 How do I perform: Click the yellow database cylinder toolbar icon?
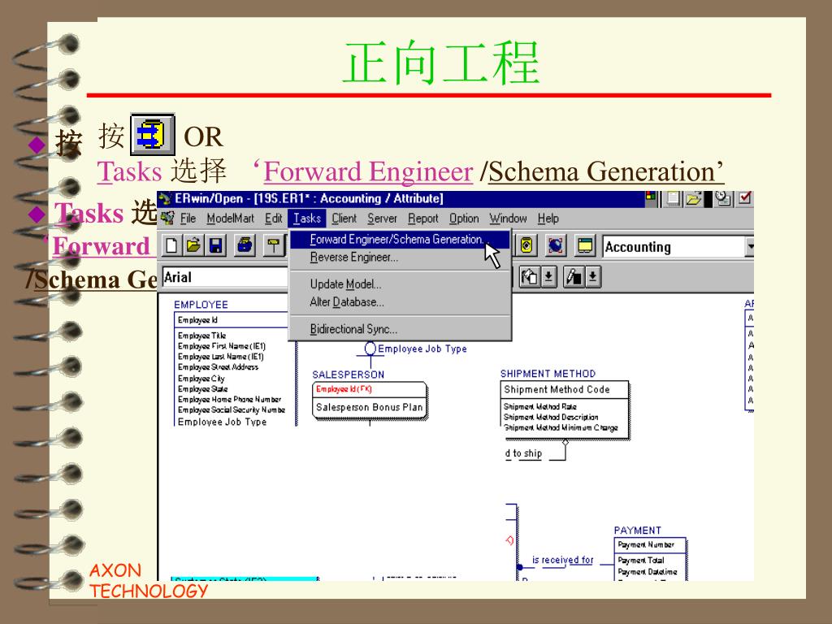(526, 245)
